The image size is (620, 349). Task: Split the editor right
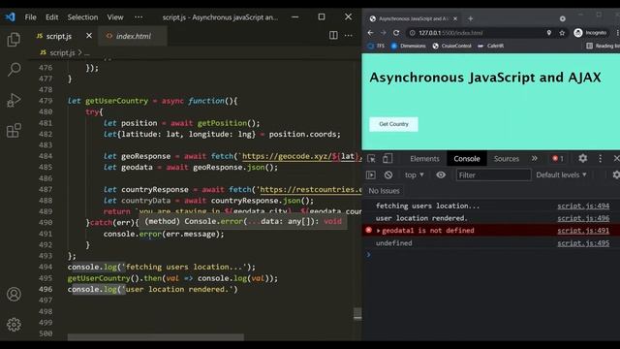click(333, 36)
